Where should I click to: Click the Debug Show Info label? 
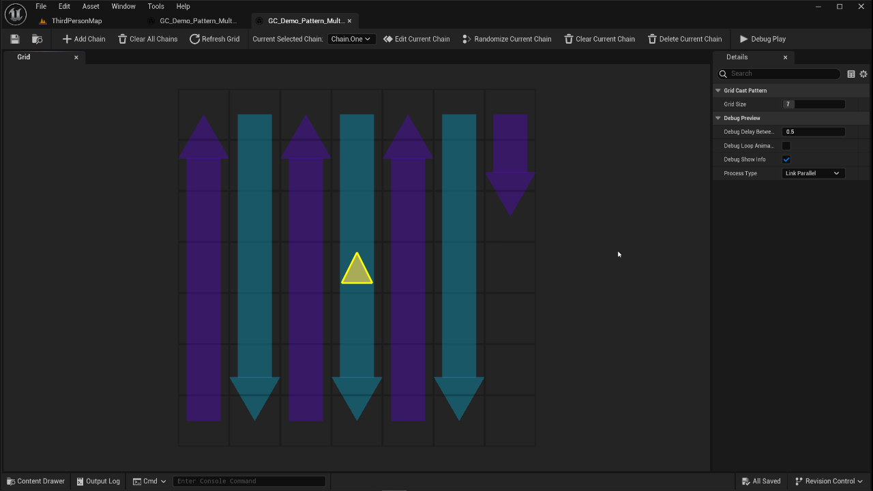tap(744, 160)
